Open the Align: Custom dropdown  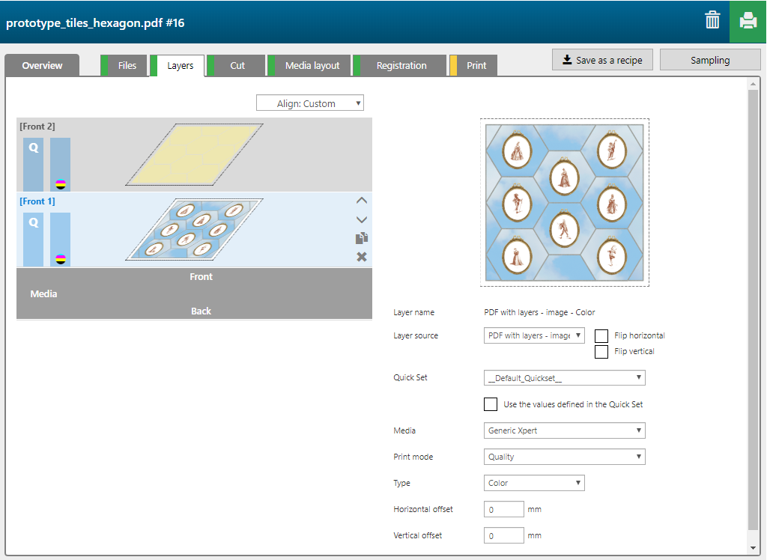point(310,103)
